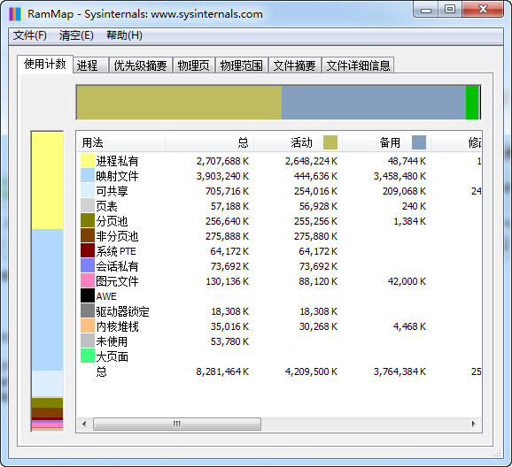Select the 分页池 row label
The height and width of the screenshot is (467, 512).
click(112, 221)
